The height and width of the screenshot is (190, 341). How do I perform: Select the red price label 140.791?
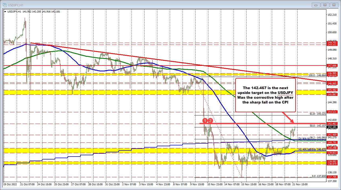pos(333,142)
